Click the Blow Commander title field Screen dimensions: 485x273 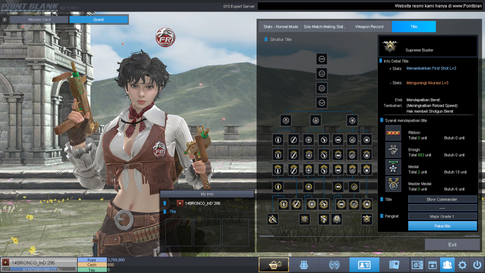pyautogui.click(x=443, y=199)
